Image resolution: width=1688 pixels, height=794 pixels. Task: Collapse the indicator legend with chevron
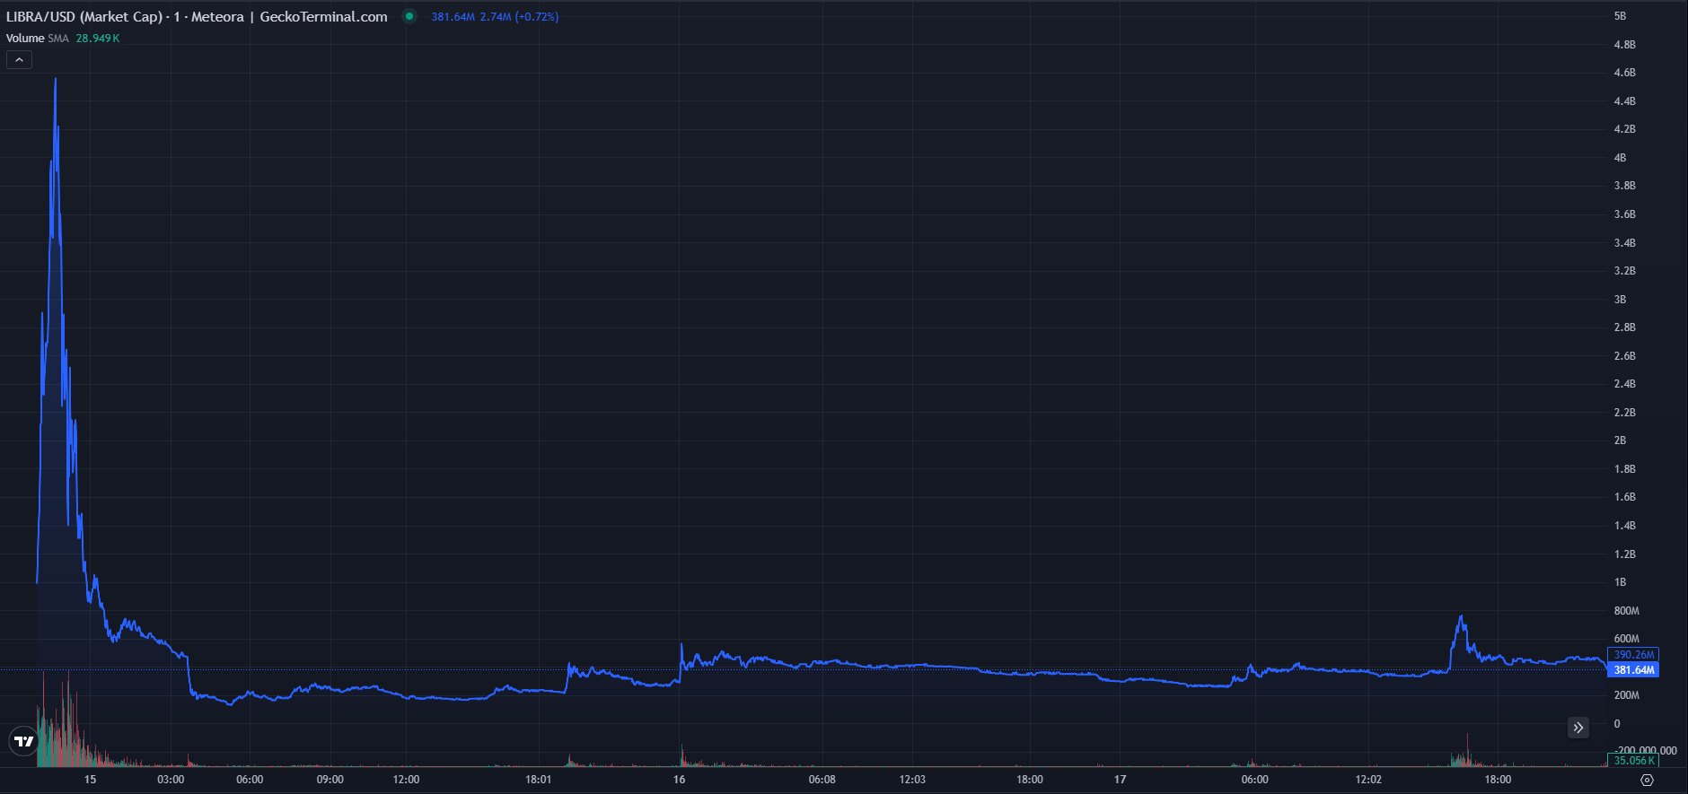tap(19, 60)
